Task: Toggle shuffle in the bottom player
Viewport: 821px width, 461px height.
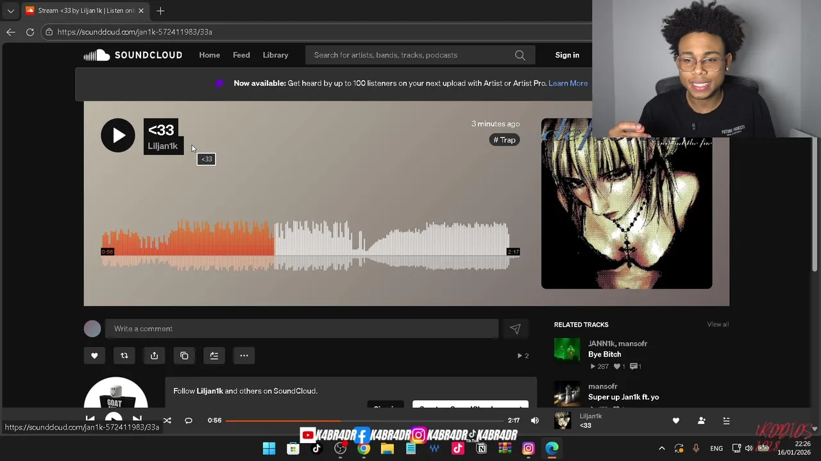Action: coord(167,421)
